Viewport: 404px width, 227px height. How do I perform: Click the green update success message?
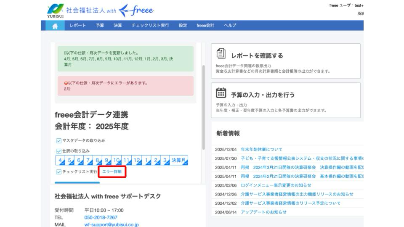tap(125, 59)
